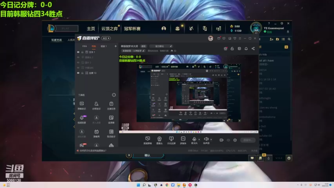Image resolution: width=334 pixels, height=188 pixels.
Task: Add the 直播屏幕 screen capture source
Action: point(147,140)
